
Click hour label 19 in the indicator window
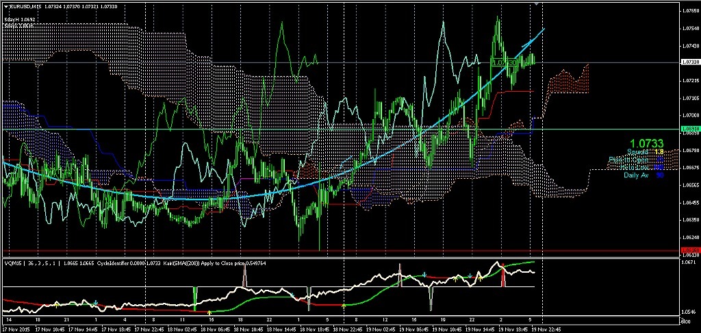point(443,320)
